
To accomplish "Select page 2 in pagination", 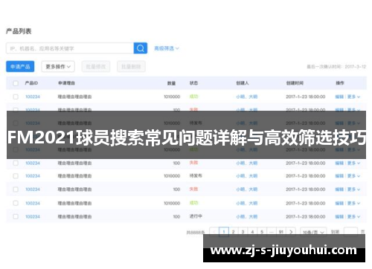I will [234, 232].
